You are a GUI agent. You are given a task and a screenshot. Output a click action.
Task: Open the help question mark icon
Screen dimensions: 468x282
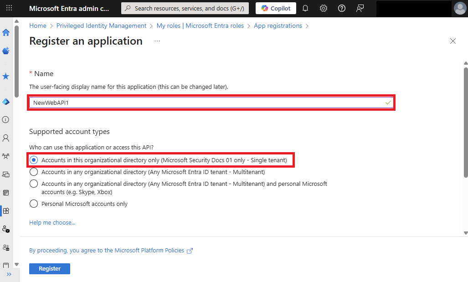click(x=341, y=8)
